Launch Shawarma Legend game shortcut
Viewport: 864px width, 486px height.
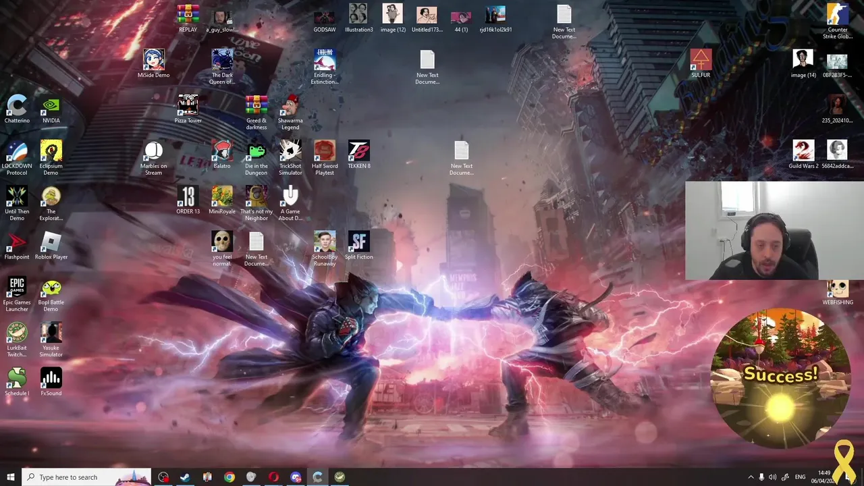click(x=290, y=112)
